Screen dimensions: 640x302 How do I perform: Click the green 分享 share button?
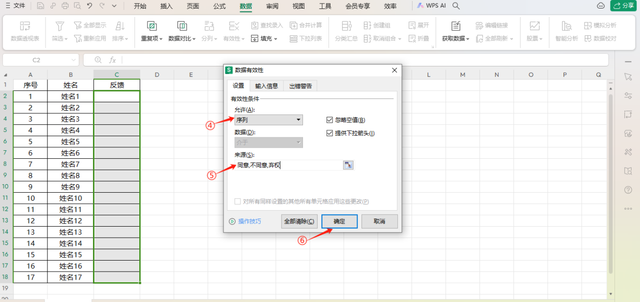tap(624, 5)
